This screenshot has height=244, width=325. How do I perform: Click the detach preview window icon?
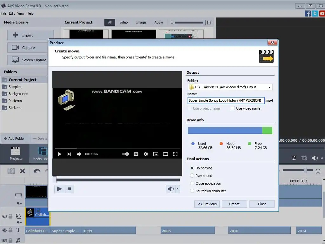point(294,158)
